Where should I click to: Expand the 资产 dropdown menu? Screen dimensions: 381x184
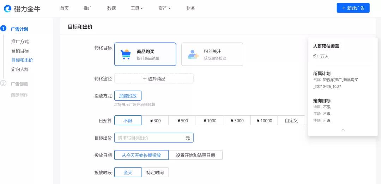pyautogui.click(x=164, y=8)
